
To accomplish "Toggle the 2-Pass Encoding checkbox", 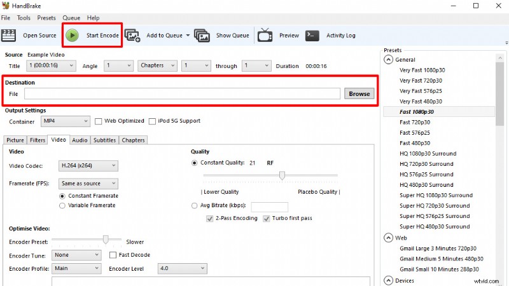I will tap(209, 219).
